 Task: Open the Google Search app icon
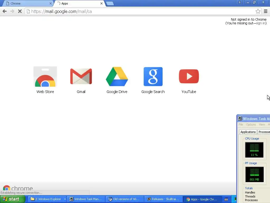[x=153, y=76]
